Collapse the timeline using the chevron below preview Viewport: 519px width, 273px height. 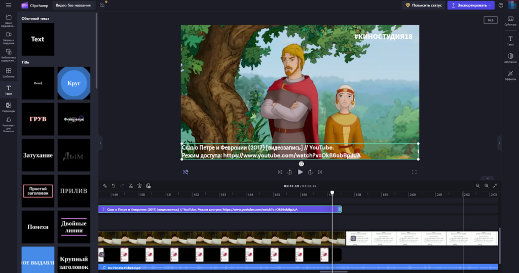click(487, 178)
